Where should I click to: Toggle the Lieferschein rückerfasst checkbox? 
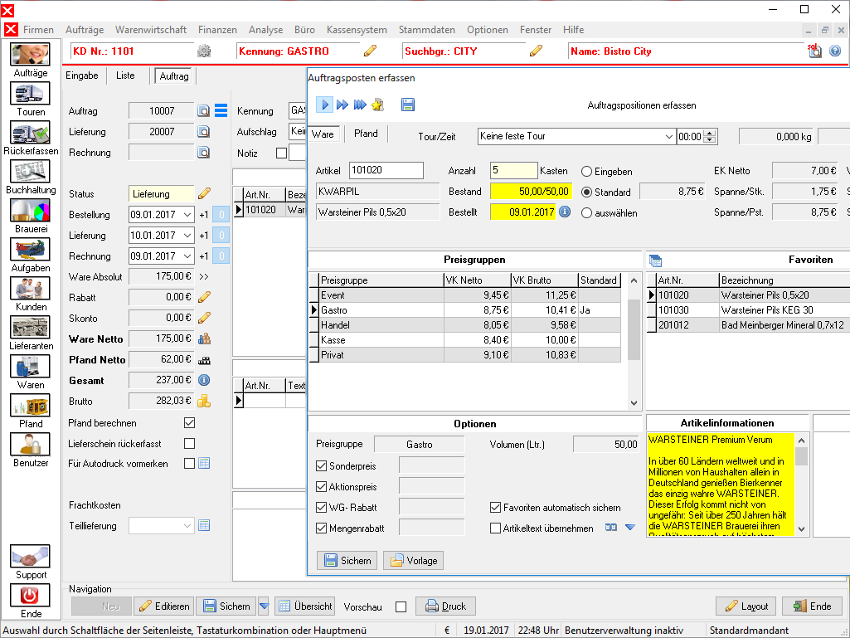tap(189, 443)
